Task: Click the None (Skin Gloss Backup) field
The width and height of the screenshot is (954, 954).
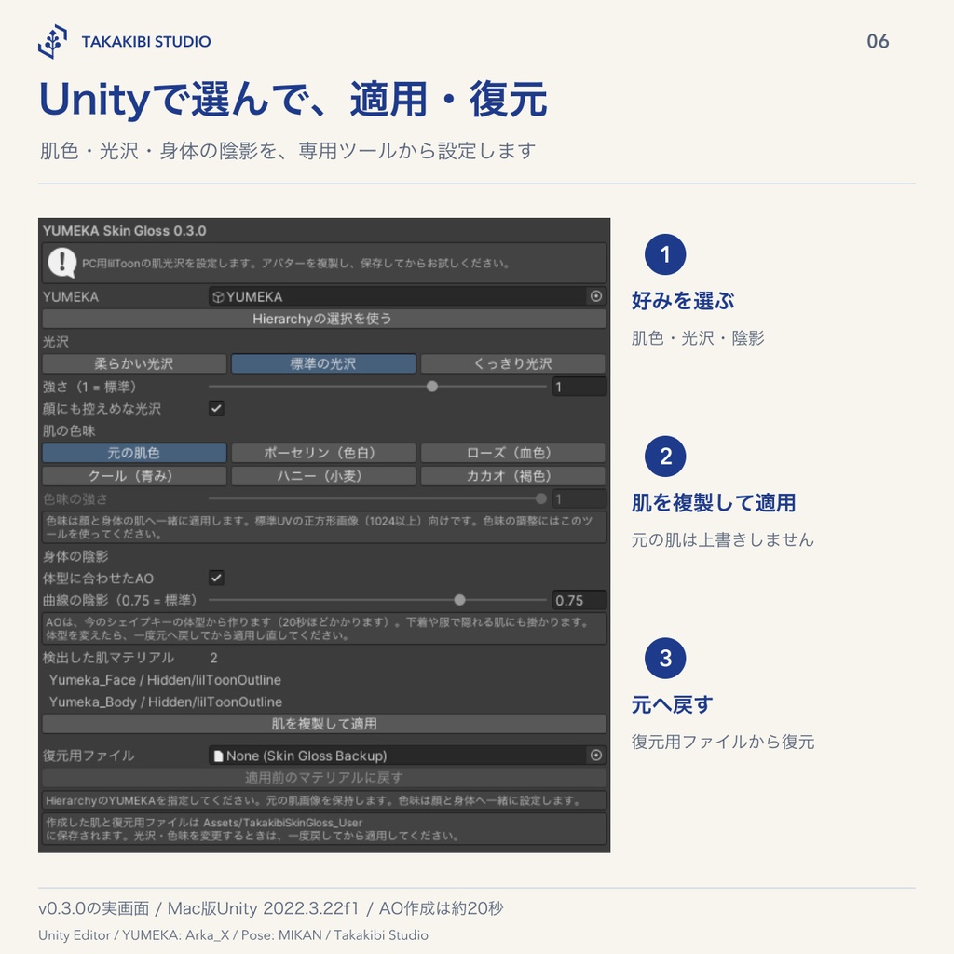Action: 407,755
